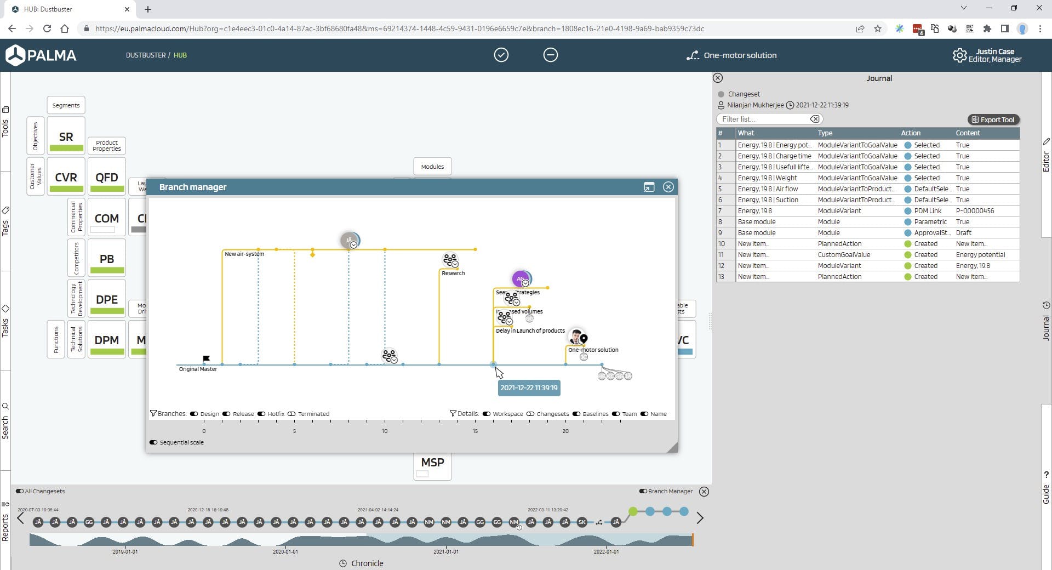This screenshot has width=1052, height=570.
Task: Click the user photo on One-motor solution branch
Action: (577, 337)
